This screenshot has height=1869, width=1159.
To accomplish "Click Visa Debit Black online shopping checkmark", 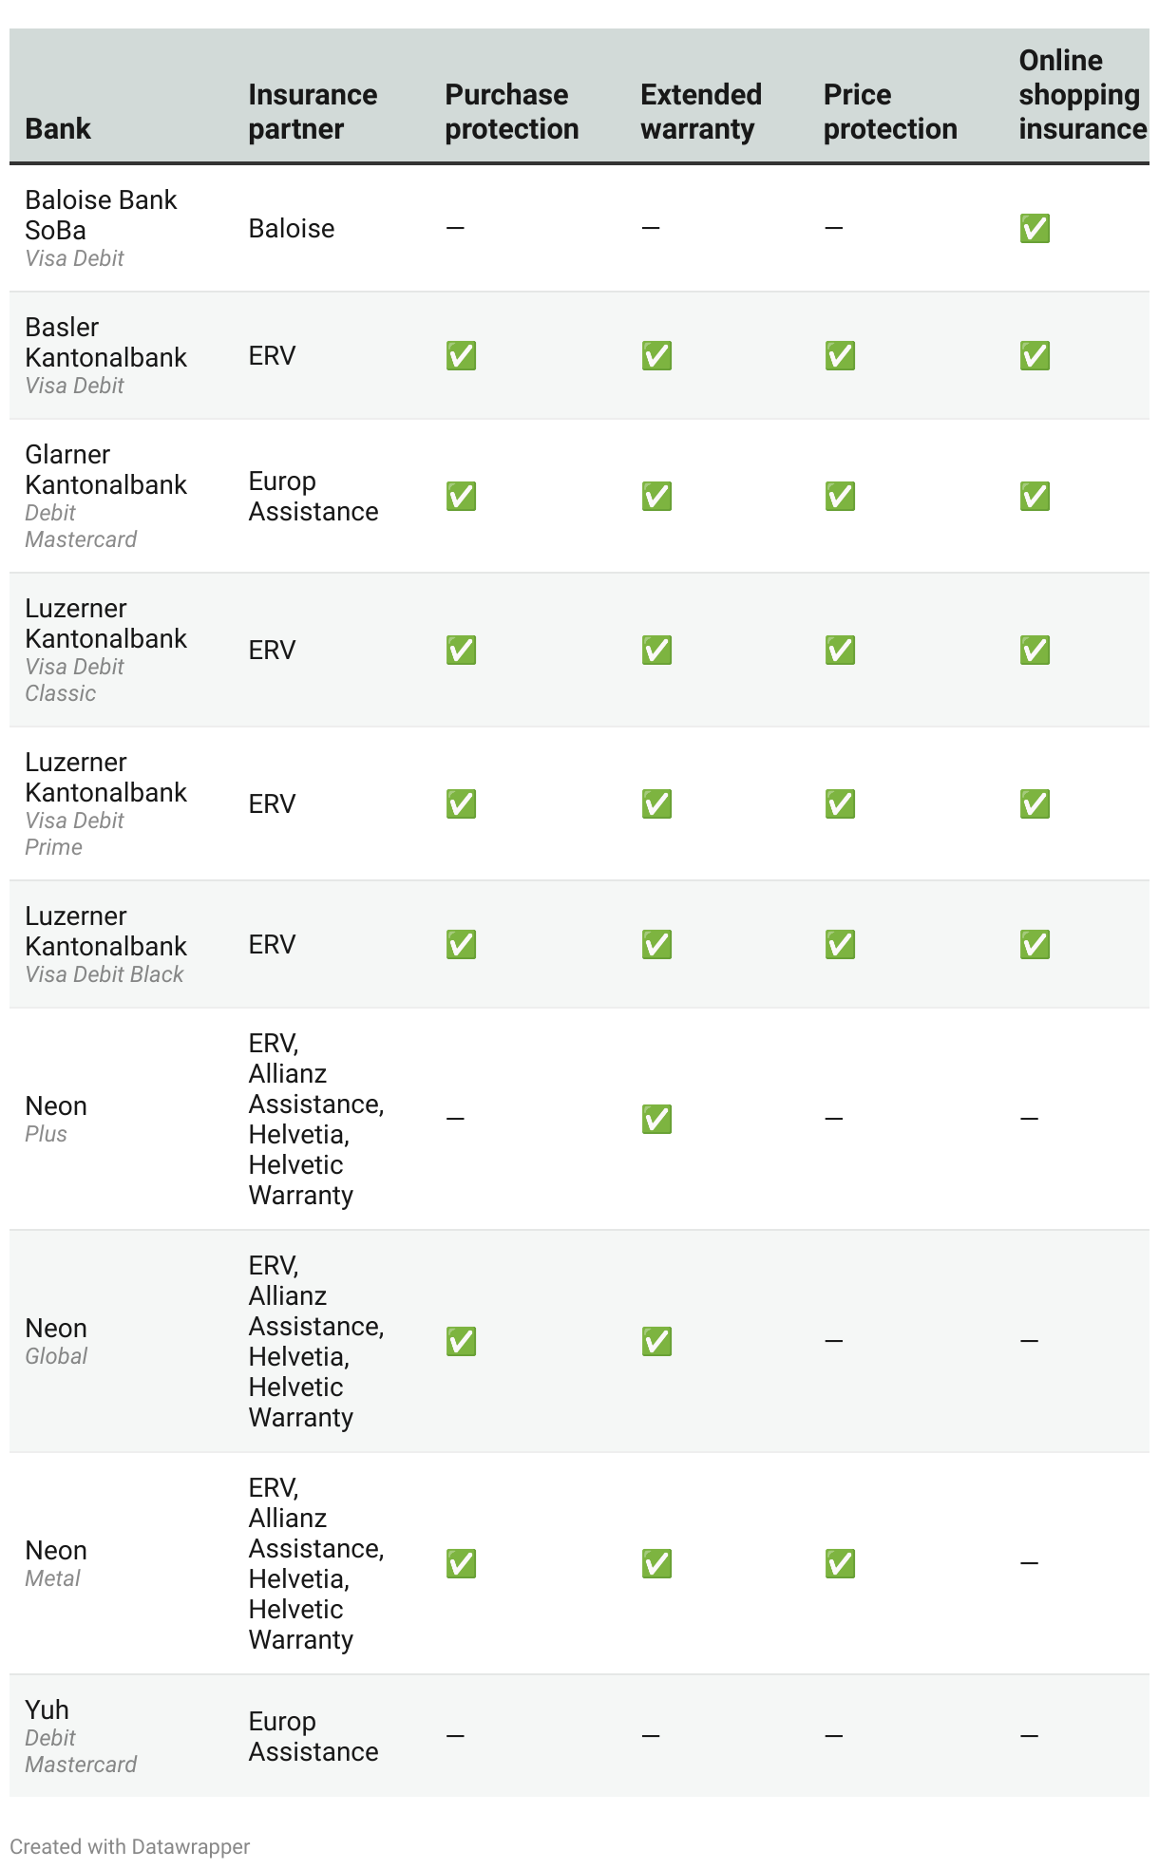I will coord(1034,945).
